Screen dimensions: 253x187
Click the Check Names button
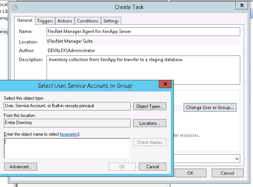(x=149, y=142)
